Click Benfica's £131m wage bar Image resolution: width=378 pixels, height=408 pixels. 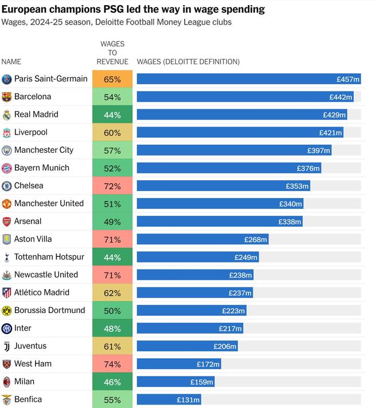click(x=169, y=399)
